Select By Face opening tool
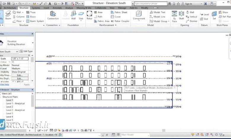 point(174,17)
